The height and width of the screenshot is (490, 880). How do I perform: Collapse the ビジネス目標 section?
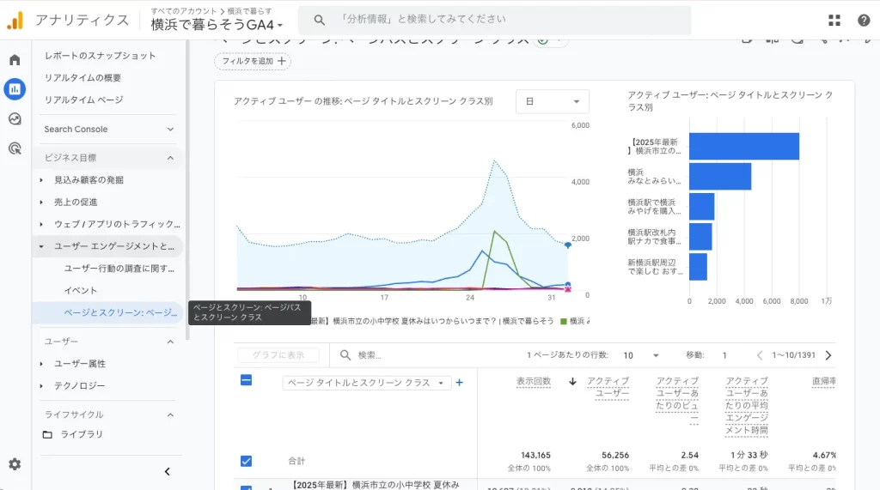click(170, 158)
